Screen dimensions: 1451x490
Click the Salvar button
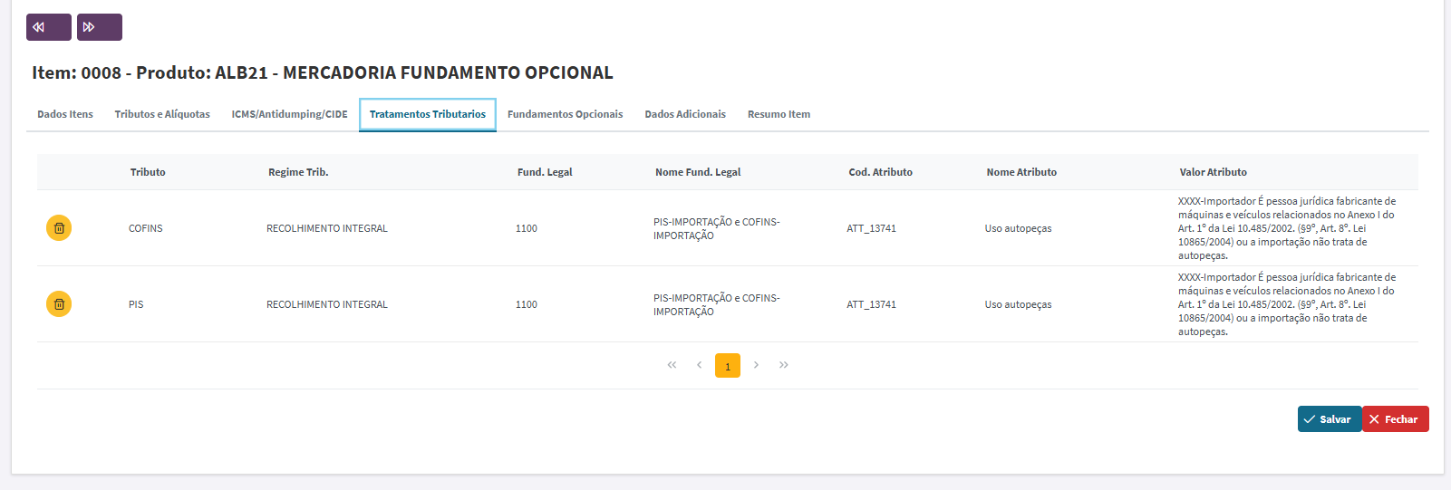1330,419
